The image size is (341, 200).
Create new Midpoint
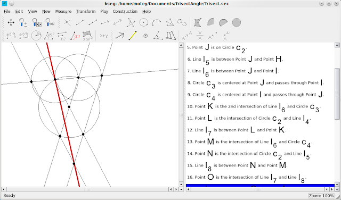pos(93,22)
